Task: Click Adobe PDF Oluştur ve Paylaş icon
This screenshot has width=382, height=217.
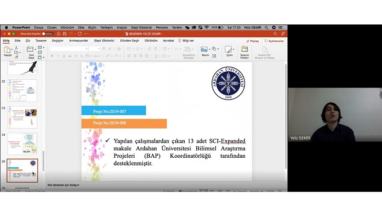Action: coord(265,50)
